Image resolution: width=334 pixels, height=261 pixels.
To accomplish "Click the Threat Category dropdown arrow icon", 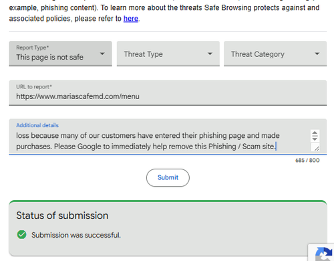I will tap(317, 54).
